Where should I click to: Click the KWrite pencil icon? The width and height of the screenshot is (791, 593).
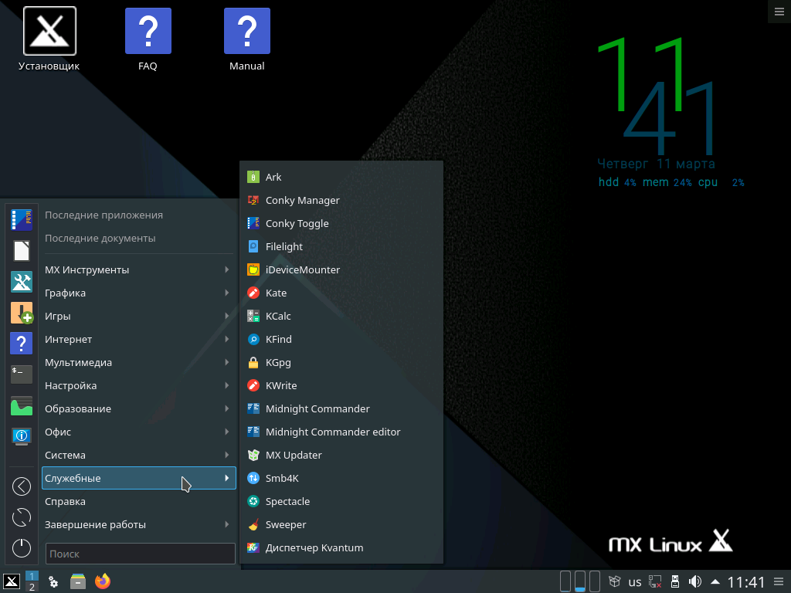[253, 386]
